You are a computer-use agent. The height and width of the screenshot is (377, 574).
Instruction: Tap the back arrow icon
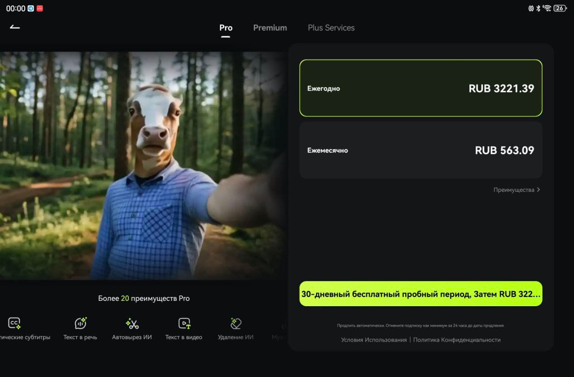click(x=15, y=27)
